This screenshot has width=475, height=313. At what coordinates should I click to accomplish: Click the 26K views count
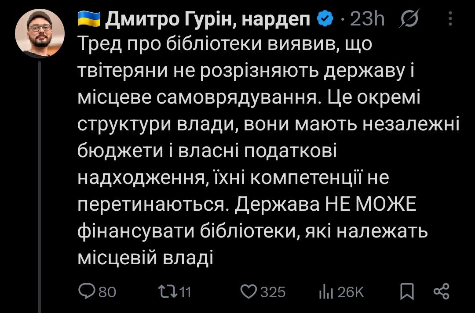(351, 292)
